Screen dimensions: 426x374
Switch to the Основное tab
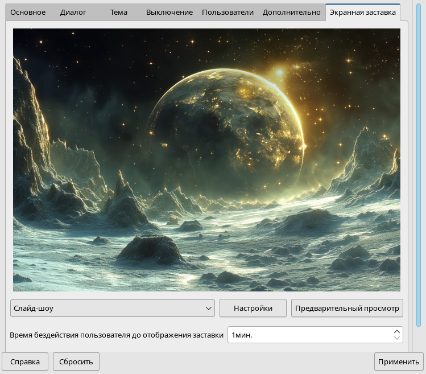point(28,12)
